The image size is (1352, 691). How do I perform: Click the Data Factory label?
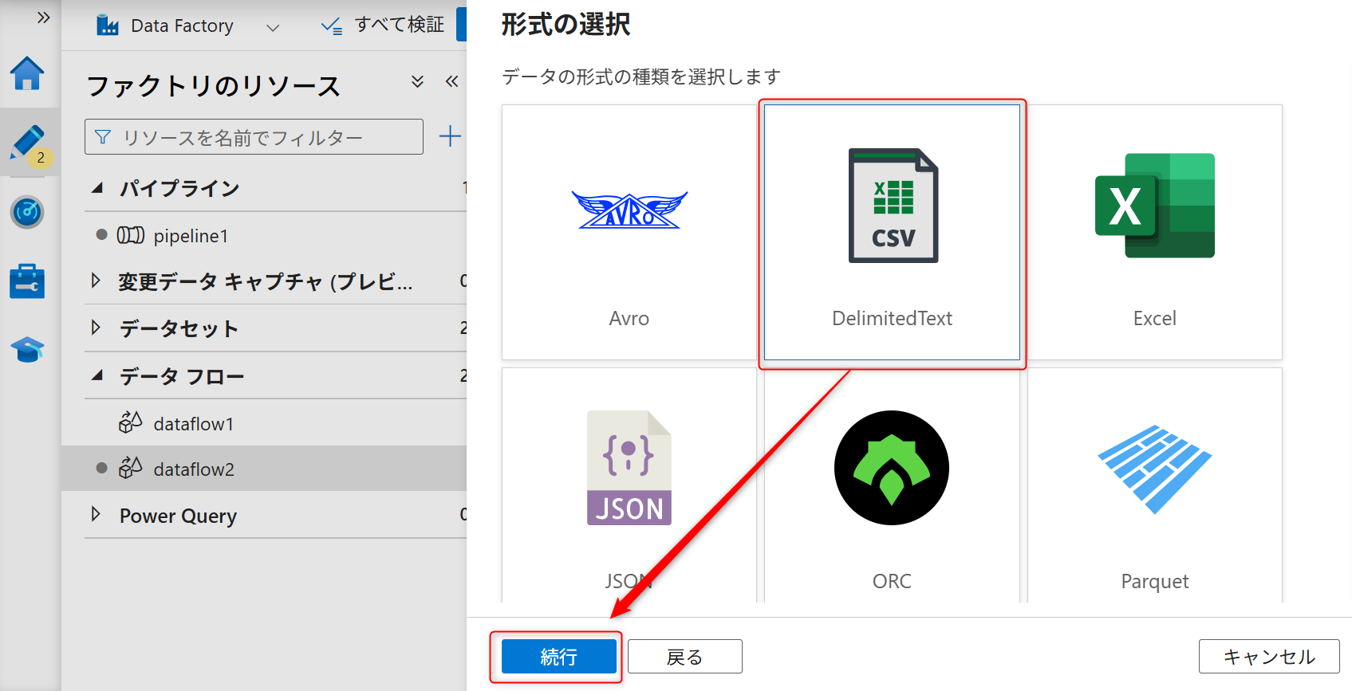point(182,26)
